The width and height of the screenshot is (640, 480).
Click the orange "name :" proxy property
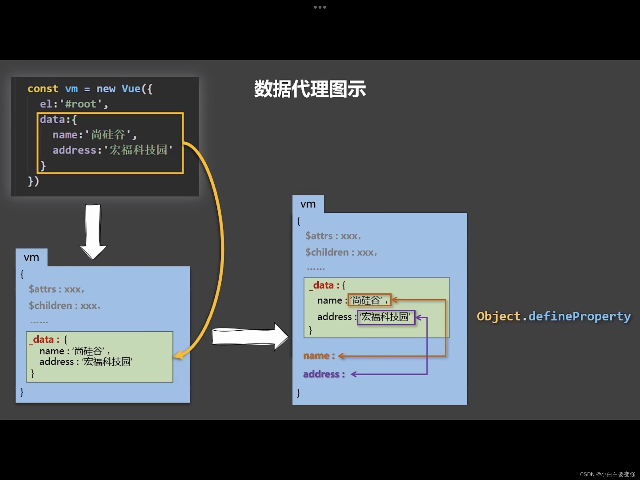click(319, 356)
